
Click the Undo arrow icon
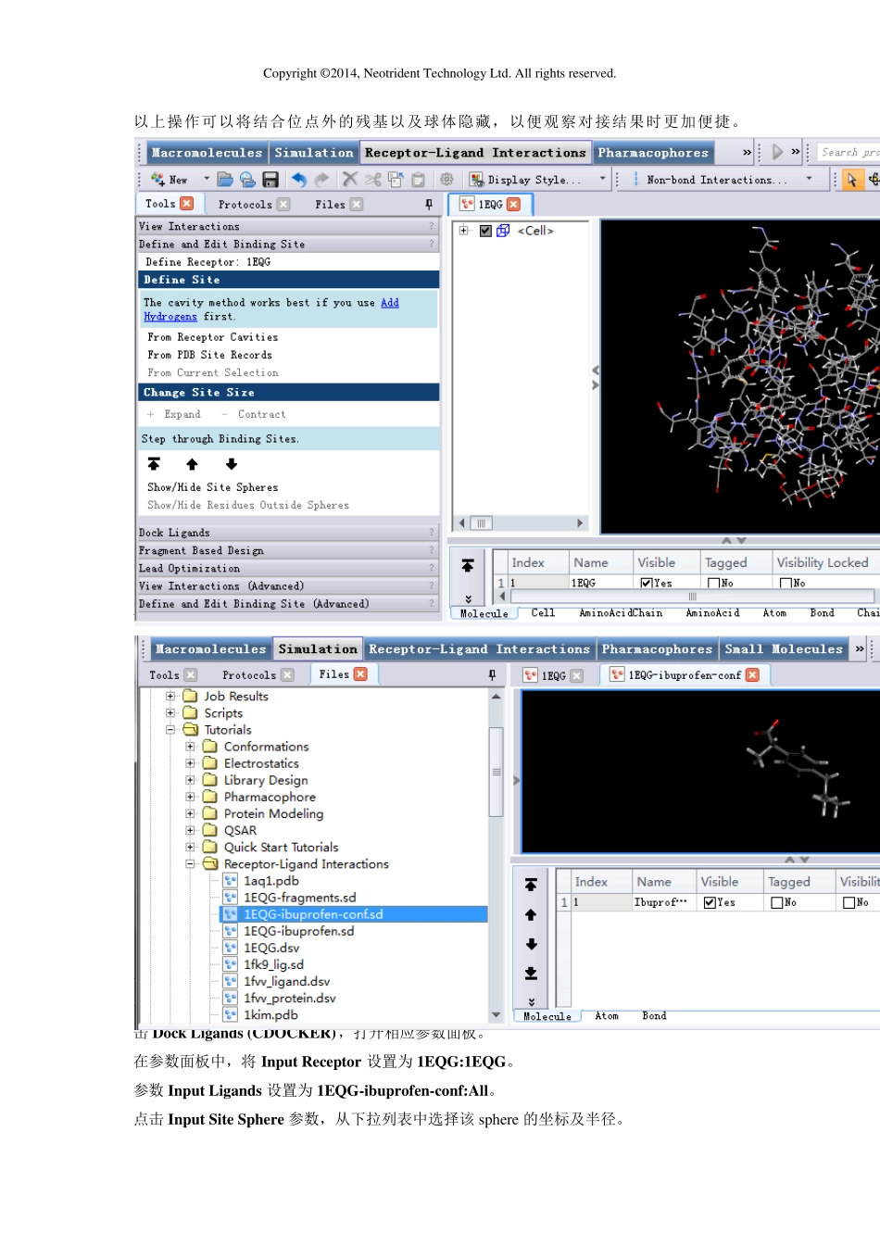pyautogui.click(x=298, y=180)
